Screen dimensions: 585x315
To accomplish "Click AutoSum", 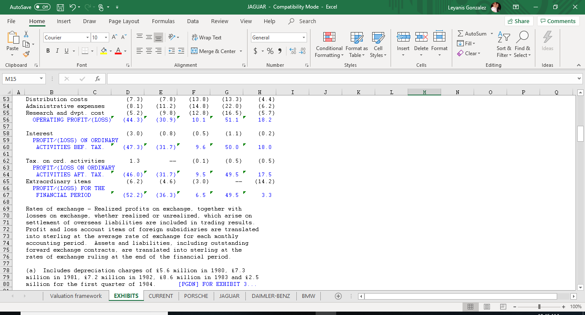I will point(472,33).
